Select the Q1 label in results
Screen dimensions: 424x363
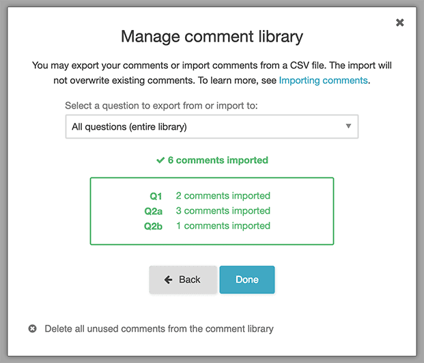156,196
